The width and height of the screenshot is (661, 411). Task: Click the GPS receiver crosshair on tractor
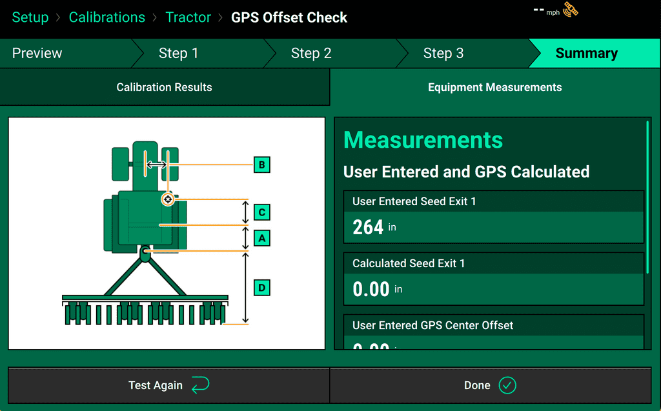point(168,199)
